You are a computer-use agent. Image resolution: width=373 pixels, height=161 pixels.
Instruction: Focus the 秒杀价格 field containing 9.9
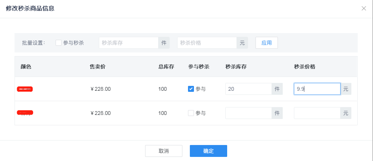coord(317,89)
